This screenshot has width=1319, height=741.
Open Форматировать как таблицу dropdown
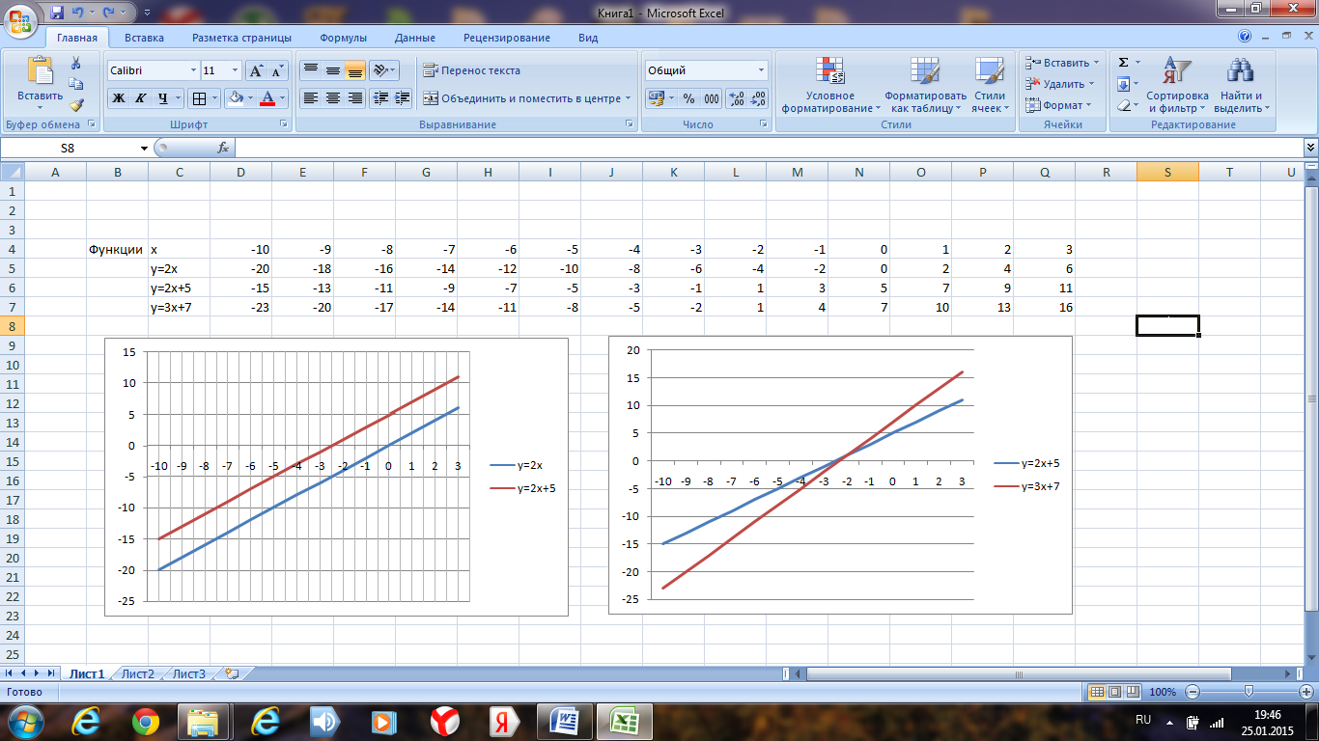[925, 85]
